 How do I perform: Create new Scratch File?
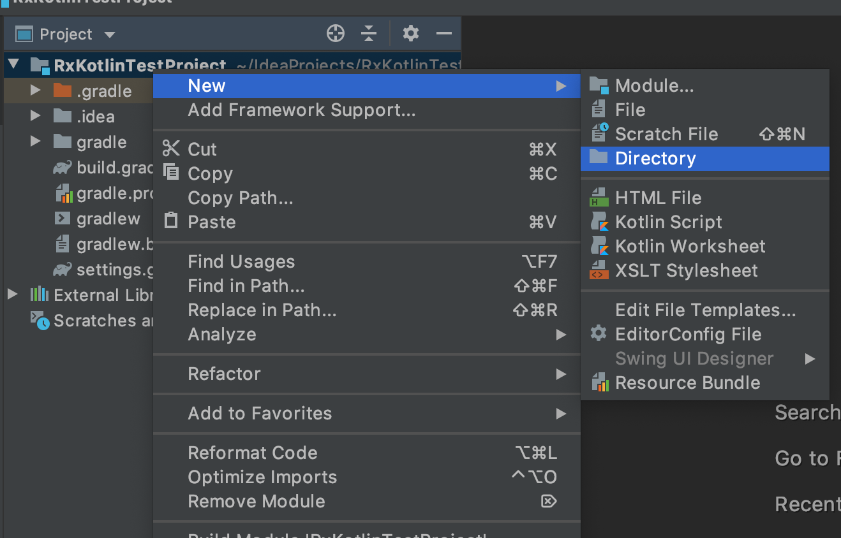[x=705, y=134]
